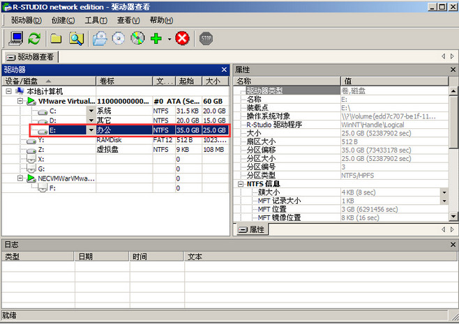Click the gray STOP sign icon
Image resolution: width=459 pixels, height=324 pixels.
pyautogui.click(x=206, y=38)
